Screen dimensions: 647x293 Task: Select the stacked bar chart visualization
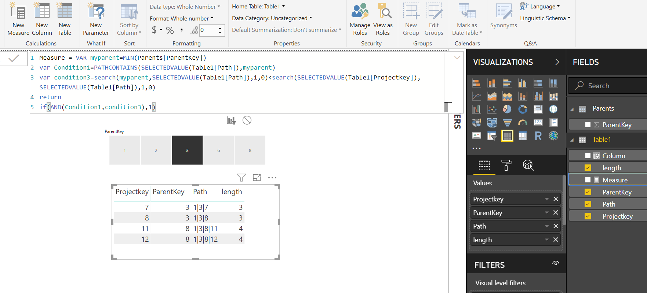tap(476, 83)
